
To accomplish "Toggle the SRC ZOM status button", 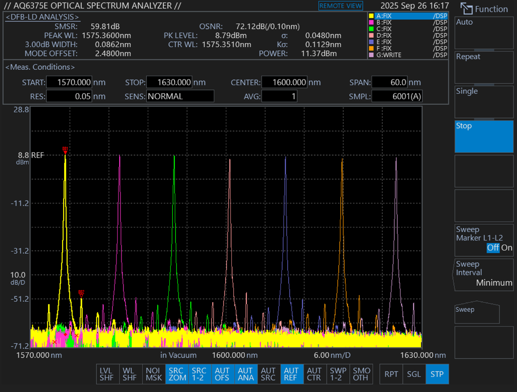I will [x=177, y=374].
